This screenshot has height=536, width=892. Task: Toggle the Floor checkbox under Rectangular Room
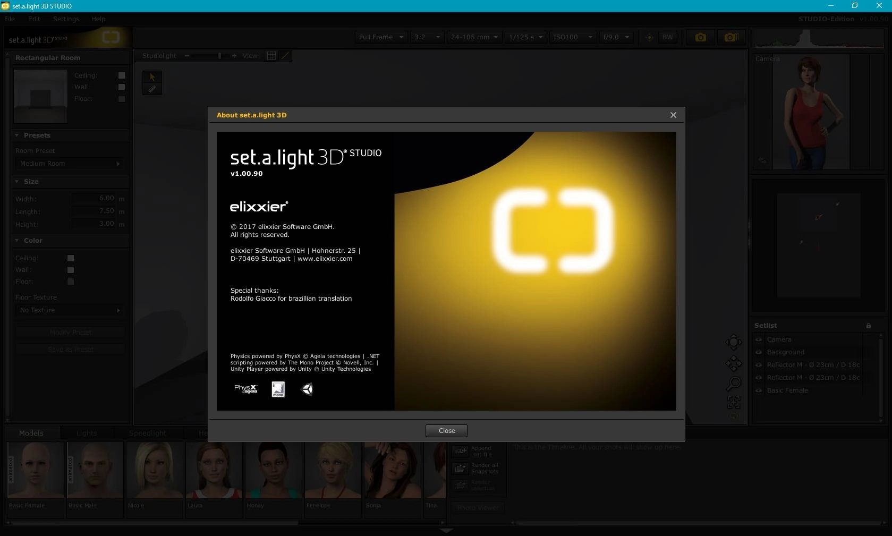point(122,99)
